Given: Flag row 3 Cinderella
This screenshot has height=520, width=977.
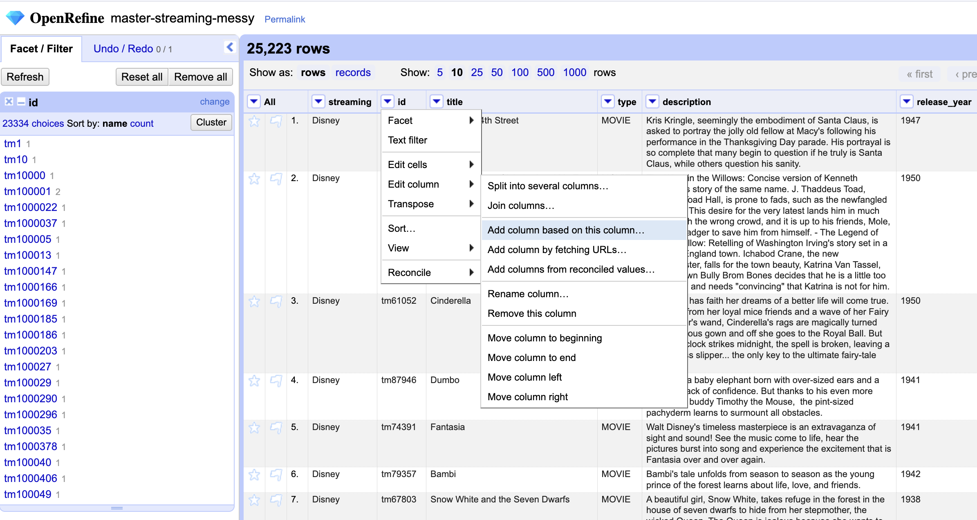Looking at the screenshot, I should pyautogui.click(x=276, y=301).
